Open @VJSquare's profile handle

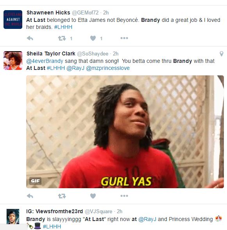(98, 211)
